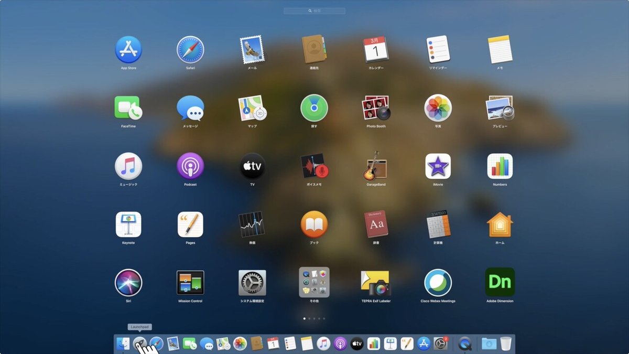Open Contacts book in the Dock

click(256, 344)
